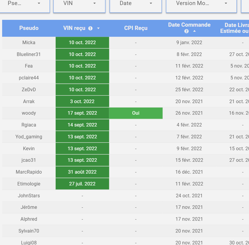
Task: Select the pclaire44 pseudo cell
Action: (29, 78)
